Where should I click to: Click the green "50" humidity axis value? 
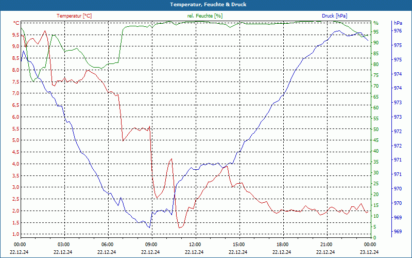click(376, 130)
